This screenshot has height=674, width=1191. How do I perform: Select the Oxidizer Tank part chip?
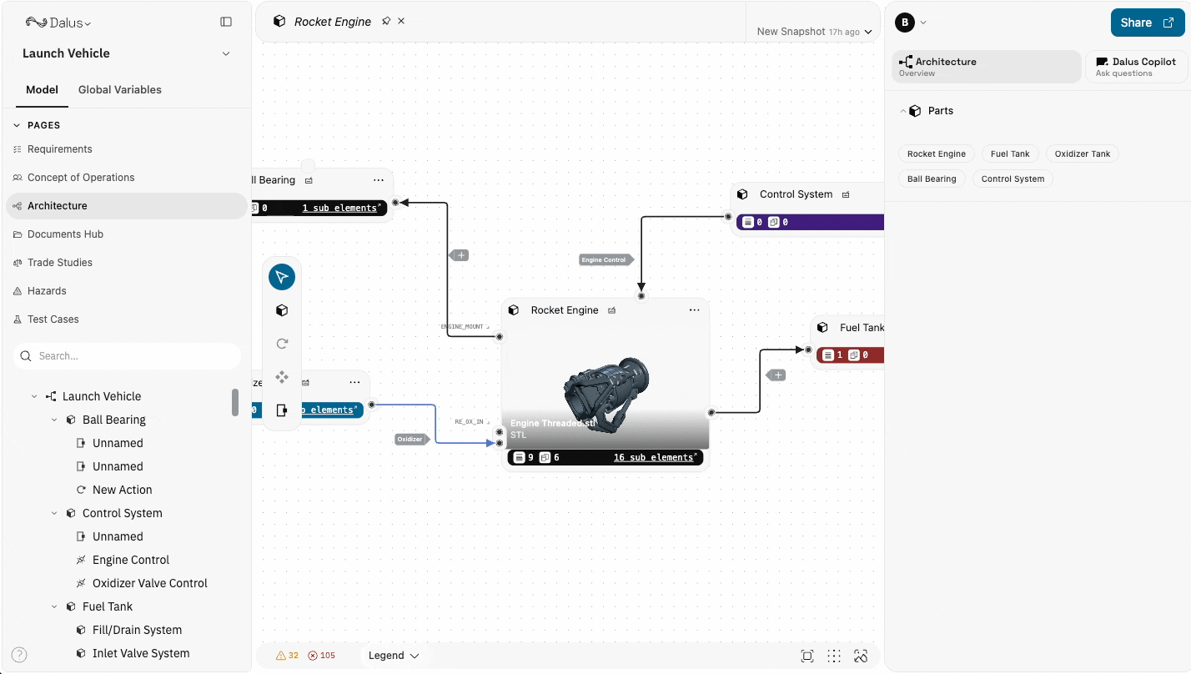[x=1083, y=153]
